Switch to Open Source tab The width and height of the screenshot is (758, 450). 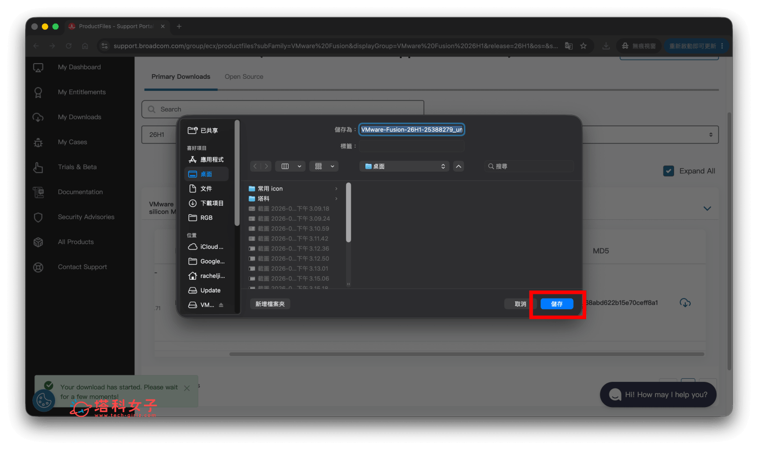pos(244,77)
